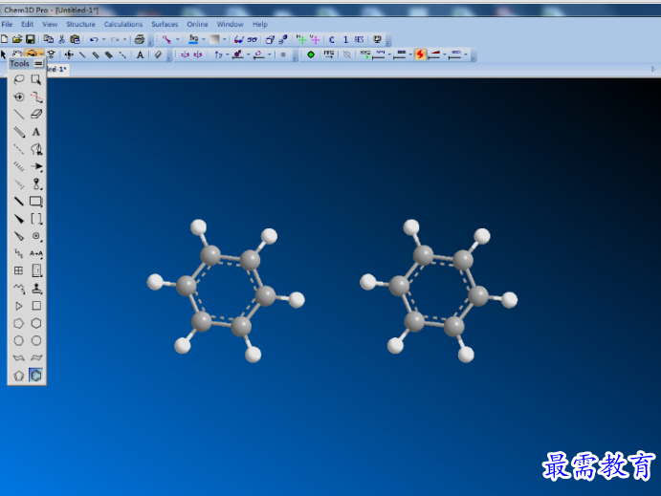The width and height of the screenshot is (661, 496).
Task: Expand the Undo history dropdown arrow
Action: click(103, 39)
